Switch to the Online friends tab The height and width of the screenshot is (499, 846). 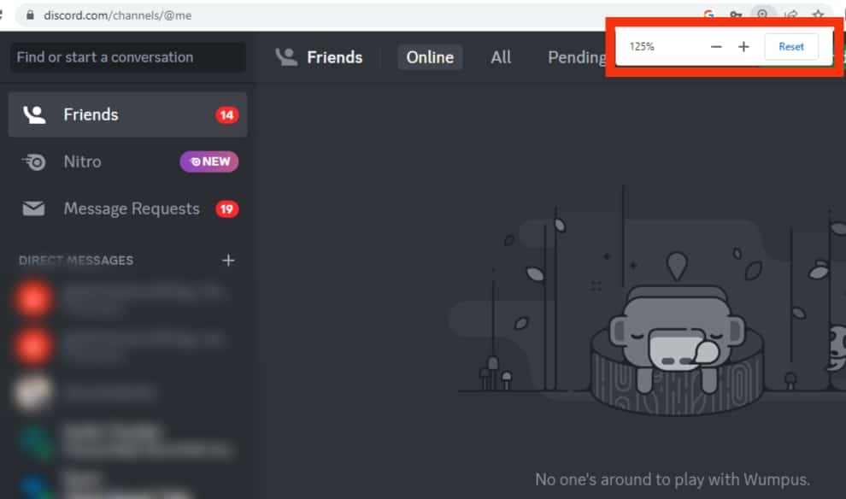click(430, 57)
